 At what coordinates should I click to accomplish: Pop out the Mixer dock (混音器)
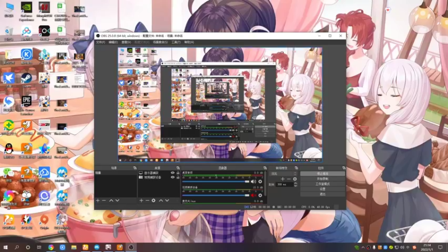265,168
